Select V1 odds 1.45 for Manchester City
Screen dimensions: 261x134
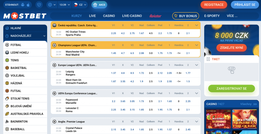pyautogui.click(x=113, y=53)
